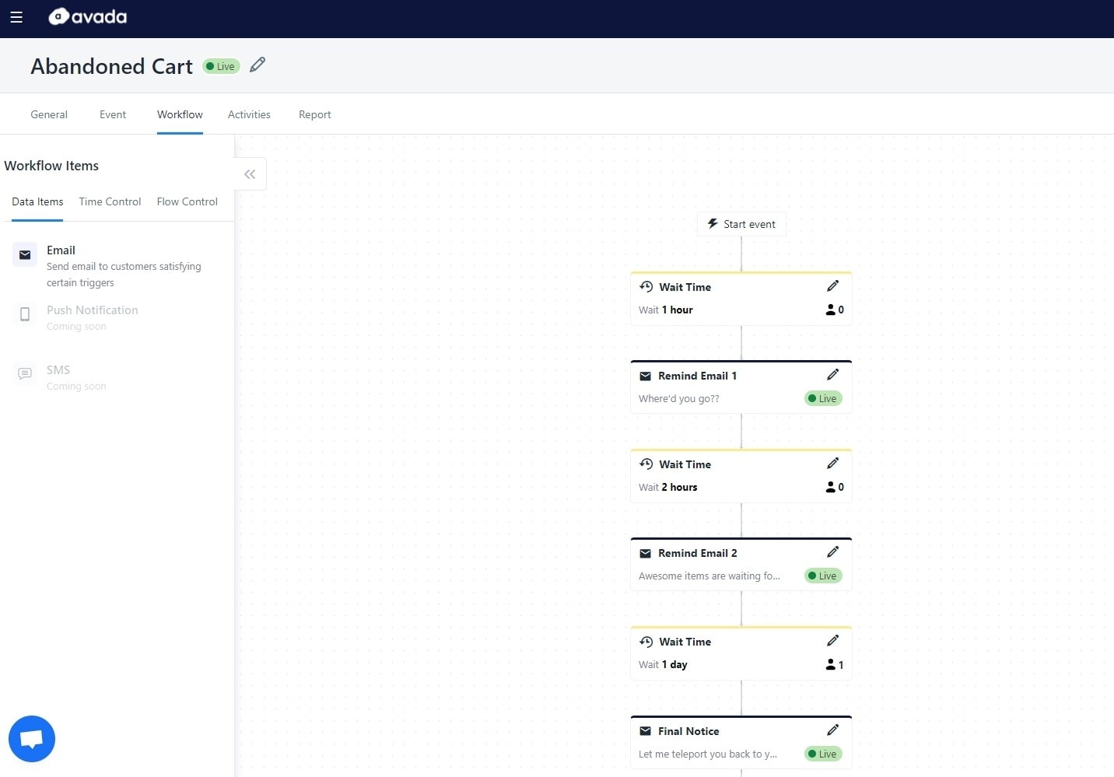Edit the Remind Email 1 step
Image resolution: width=1114 pixels, height=777 pixels.
point(832,375)
